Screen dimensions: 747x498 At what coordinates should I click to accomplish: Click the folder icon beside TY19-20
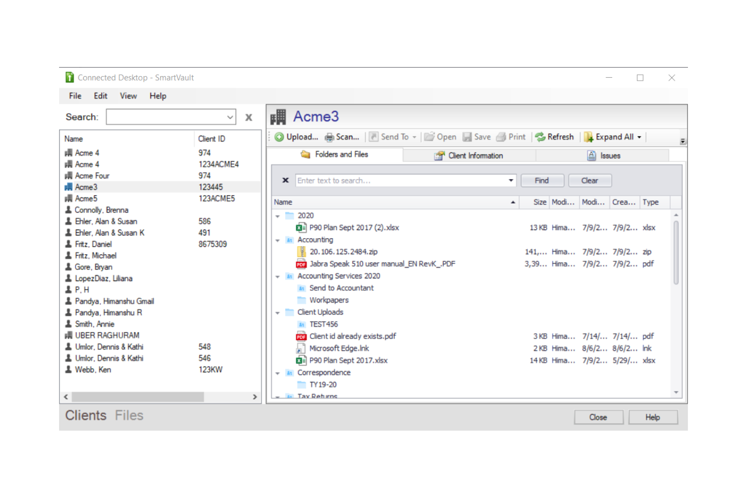click(x=302, y=385)
